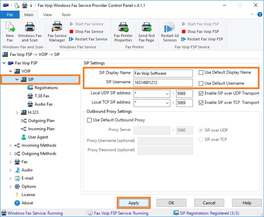Click the Help button

point(247,203)
